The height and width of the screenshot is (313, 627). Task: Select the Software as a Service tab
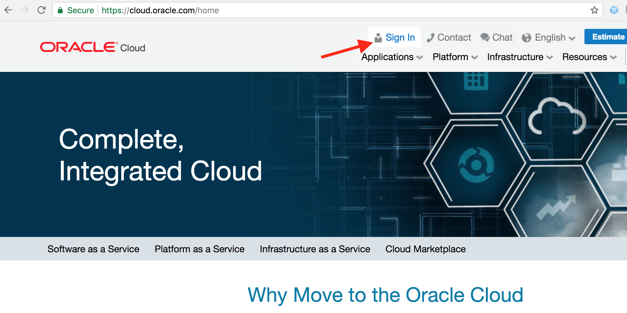[x=93, y=249]
